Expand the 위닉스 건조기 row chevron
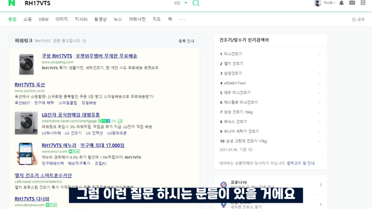372x209 pixels. (x=320, y=122)
